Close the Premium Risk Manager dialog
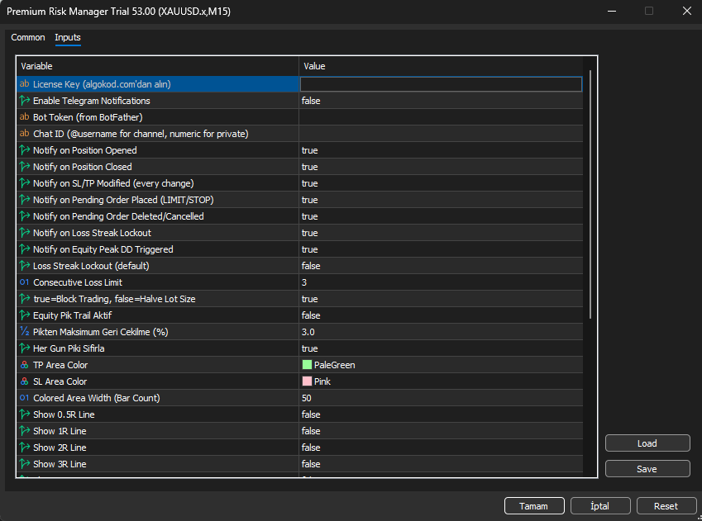Image resolution: width=702 pixels, height=521 pixels. [687, 12]
